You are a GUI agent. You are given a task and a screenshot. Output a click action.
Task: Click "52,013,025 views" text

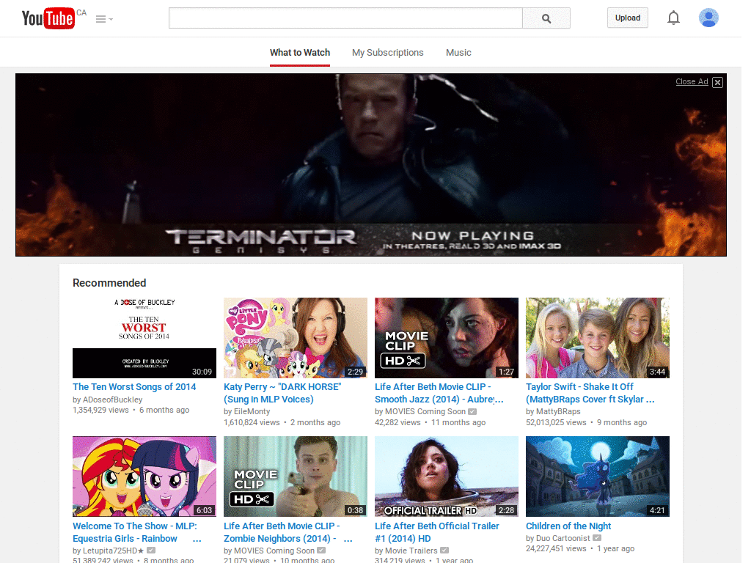point(556,423)
